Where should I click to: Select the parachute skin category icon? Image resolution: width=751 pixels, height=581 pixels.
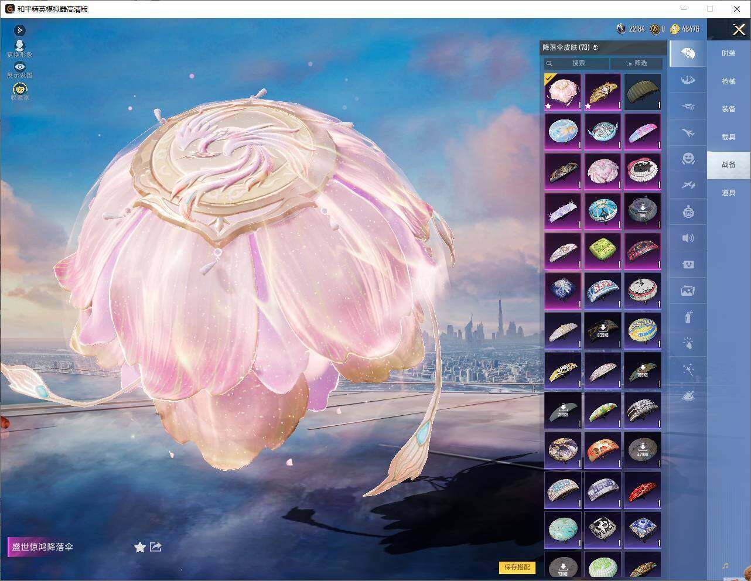688,54
